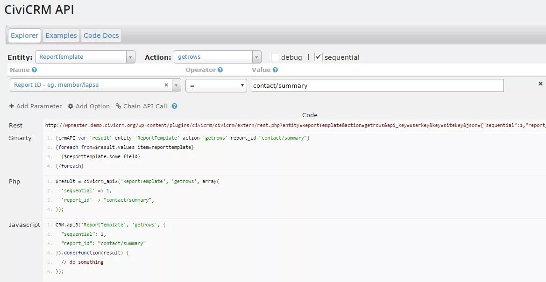Image resolution: width=546 pixels, height=282 pixels.
Task: Click the Smarty label
Action: coord(20,138)
